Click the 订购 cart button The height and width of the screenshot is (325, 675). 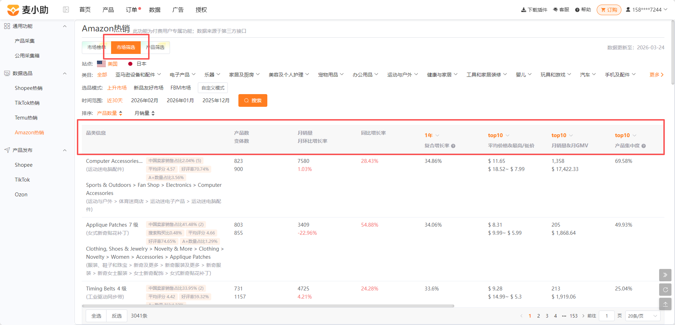(x=609, y=10)
